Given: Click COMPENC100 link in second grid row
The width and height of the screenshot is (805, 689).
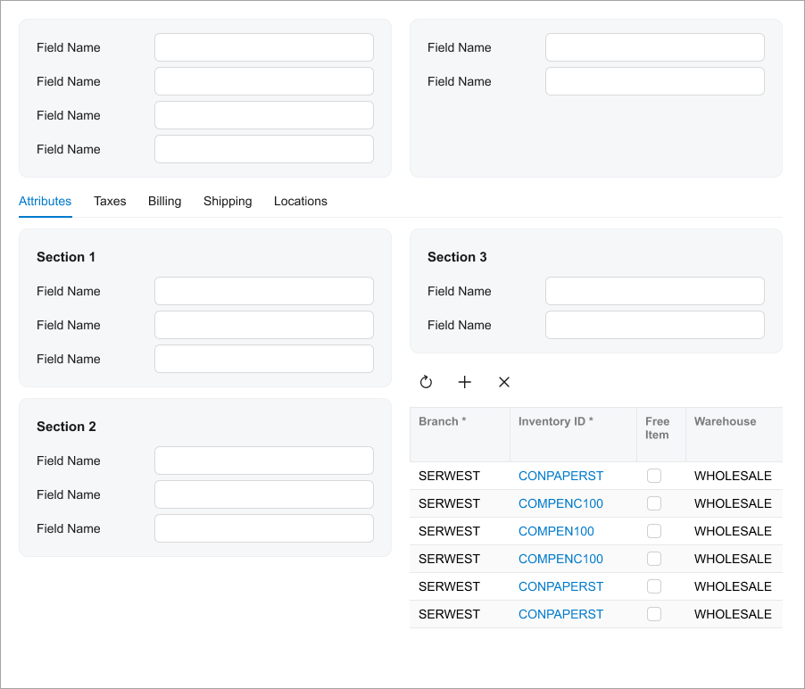Looking at the screenshot, I should point(560,503).
